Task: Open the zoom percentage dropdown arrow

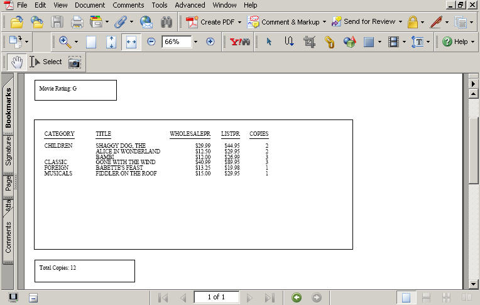Action: click(x=195, y=42)
